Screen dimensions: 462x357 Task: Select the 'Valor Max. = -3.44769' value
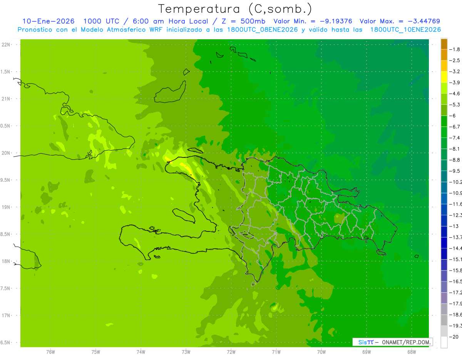pos(400,21)
